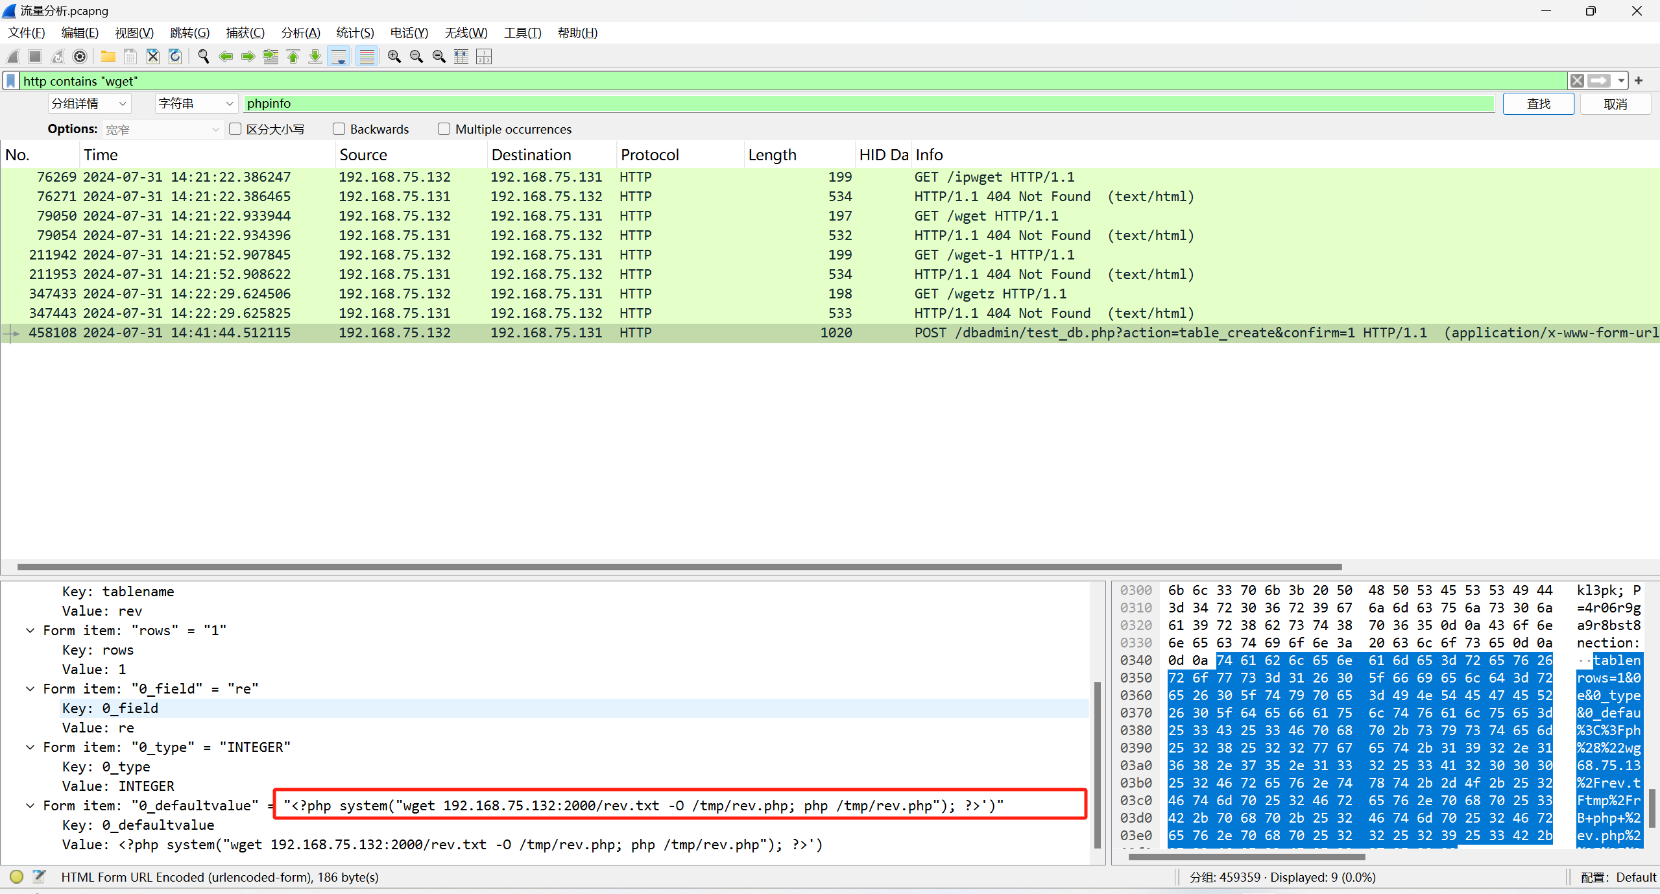Click the find packet magnifier icon
Viewport: 1660px width, 894px height.
204,57
